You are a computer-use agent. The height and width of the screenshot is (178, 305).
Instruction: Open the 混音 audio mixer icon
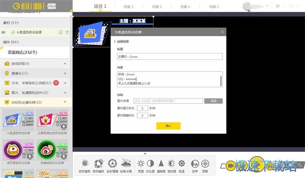(205, 163)
